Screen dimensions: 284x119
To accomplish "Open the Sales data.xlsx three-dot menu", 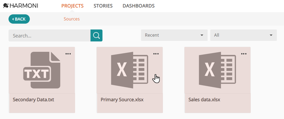I will click(244, 54).
